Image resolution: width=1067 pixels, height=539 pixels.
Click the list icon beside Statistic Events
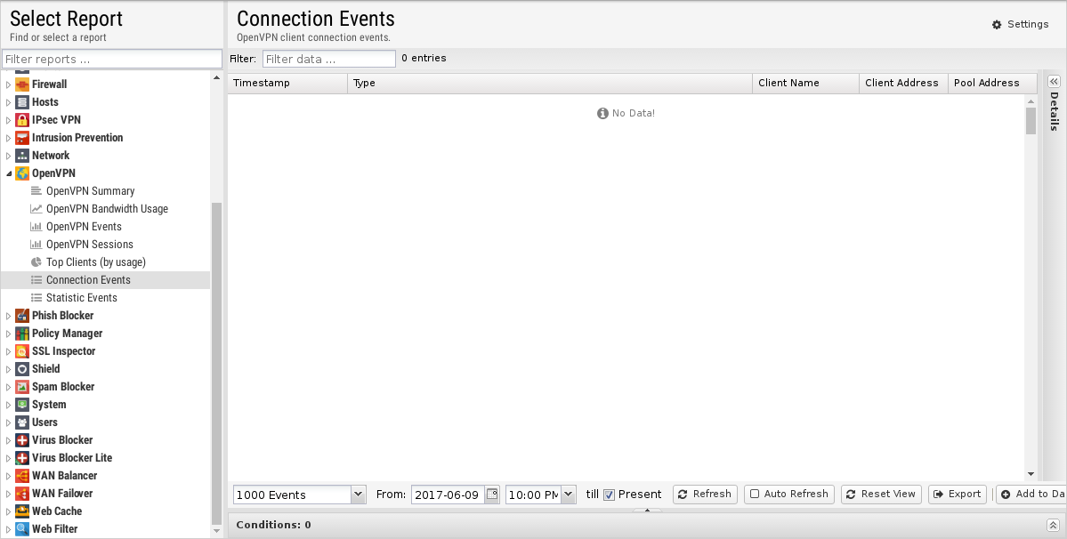pyautogui.click(x=36, y=298)
